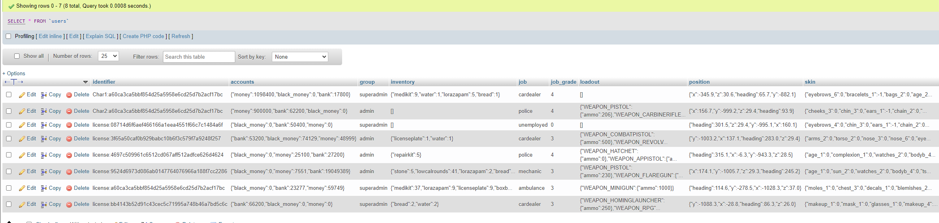Click Copy icon for license:9524d697 row

(44, 172)
